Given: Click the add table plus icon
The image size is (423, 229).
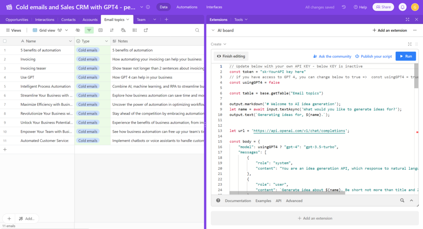Looking at the screenshot, I should tap(166, 19).
